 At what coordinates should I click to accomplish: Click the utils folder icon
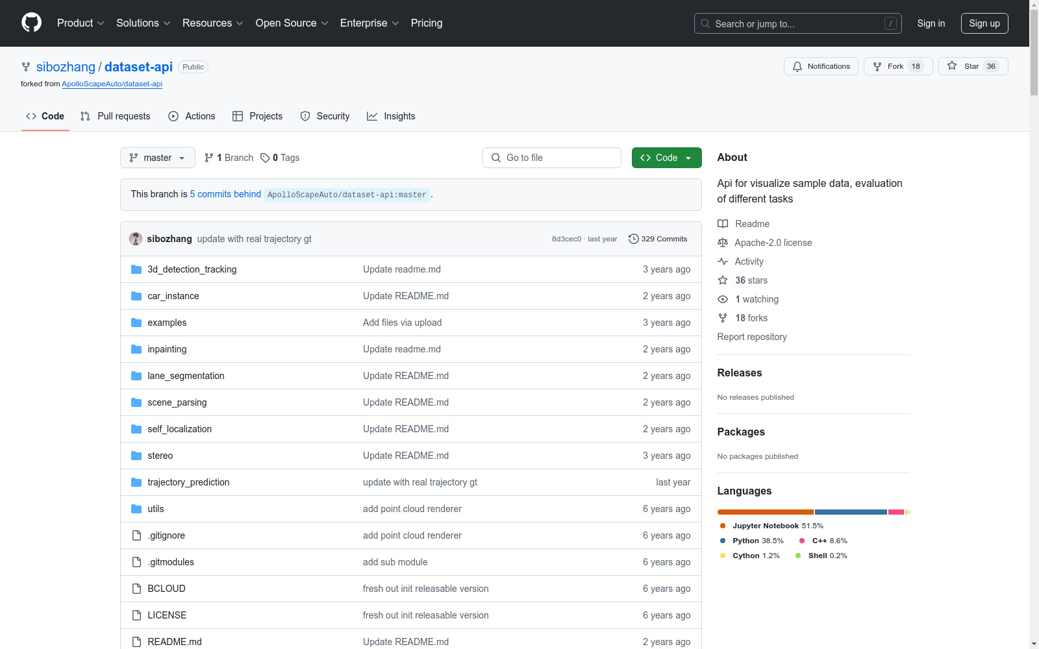[x=136, y=509]
